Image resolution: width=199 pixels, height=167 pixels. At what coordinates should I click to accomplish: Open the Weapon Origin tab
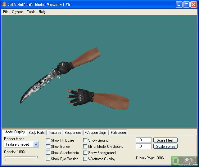click(96, 133)
